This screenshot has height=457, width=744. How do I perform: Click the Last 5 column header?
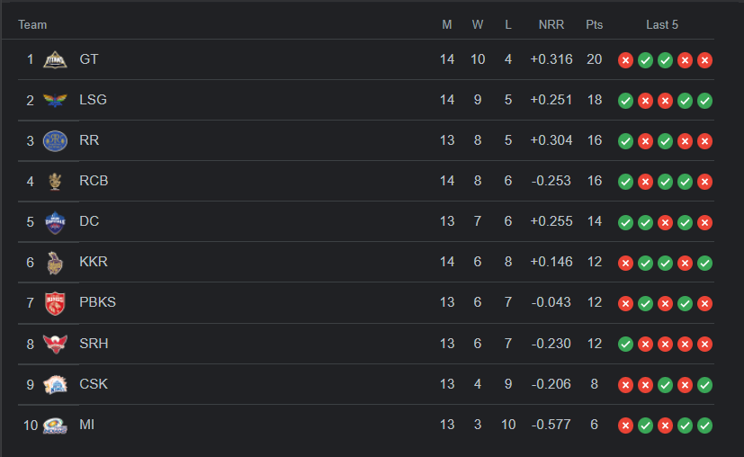662,24
